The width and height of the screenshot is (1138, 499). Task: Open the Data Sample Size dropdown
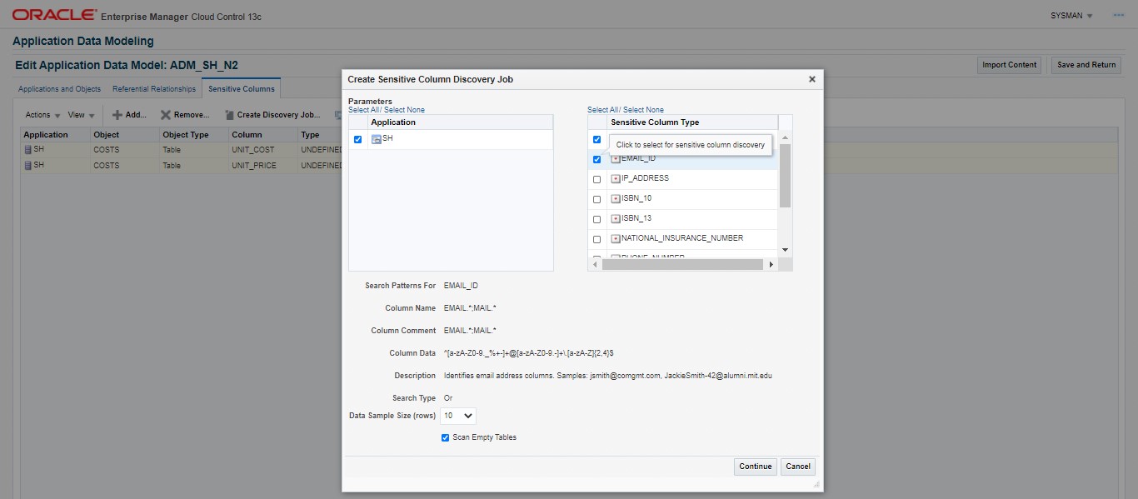pyautogui.click(x=458, y=416)
